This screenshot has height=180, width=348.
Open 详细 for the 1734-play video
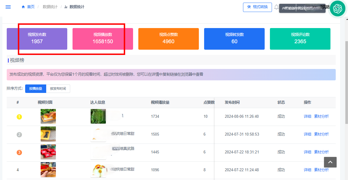[x=307, y=116]
